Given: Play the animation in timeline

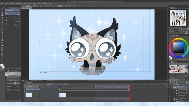Looking at the screenshot, I should pyautogui.click(x=41, y=84).
